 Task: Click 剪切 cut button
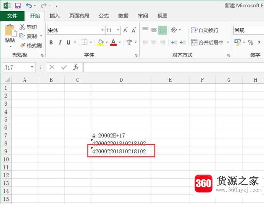[28, 27]
